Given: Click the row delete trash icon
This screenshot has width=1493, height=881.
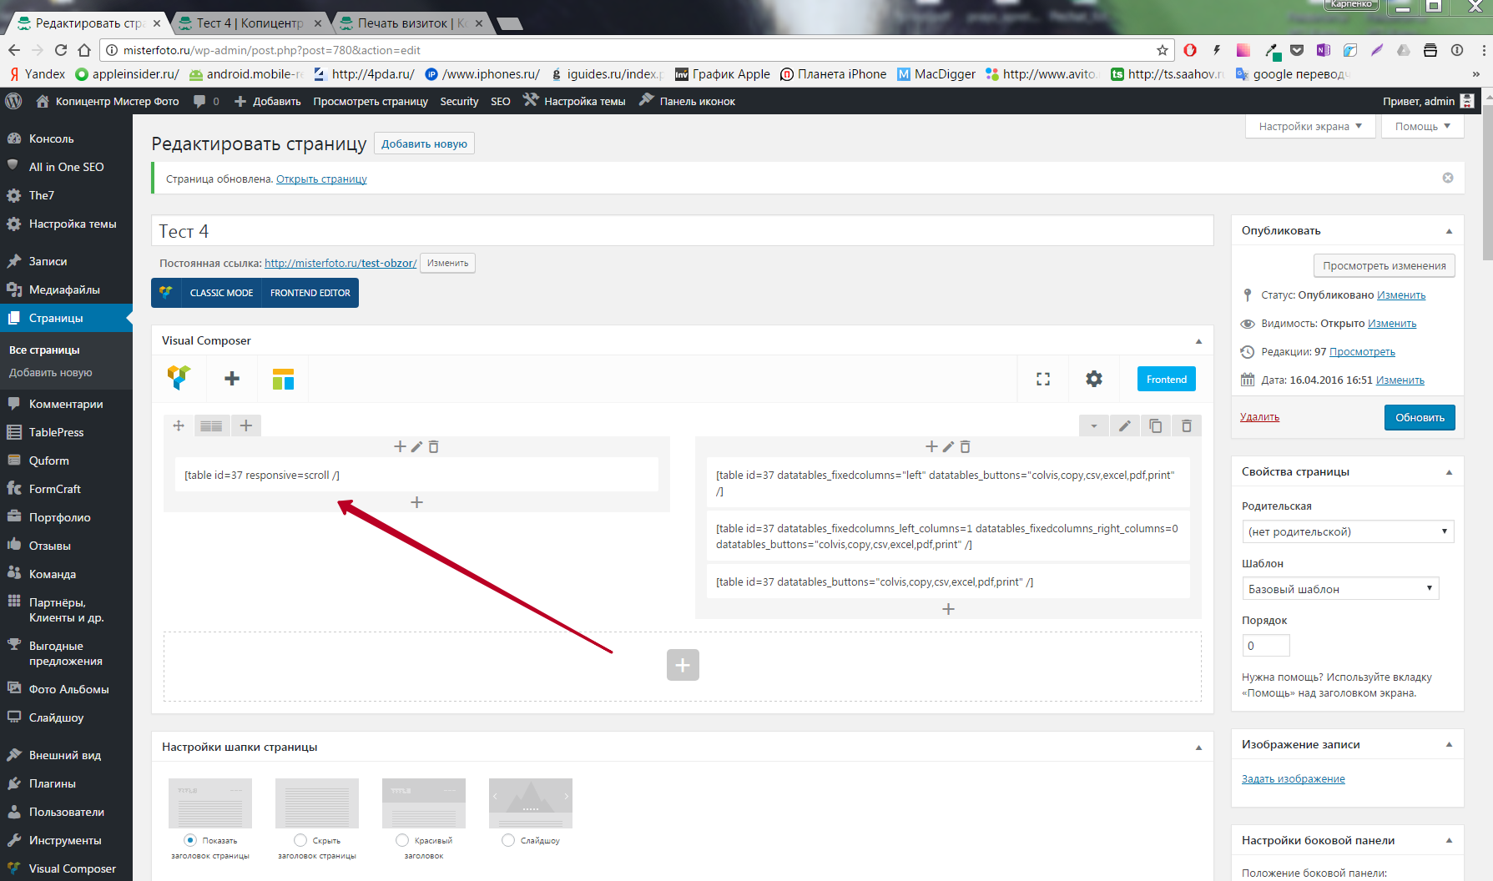Looking at the screenshot, I should pyautogui.click(x=1186, y=426).
